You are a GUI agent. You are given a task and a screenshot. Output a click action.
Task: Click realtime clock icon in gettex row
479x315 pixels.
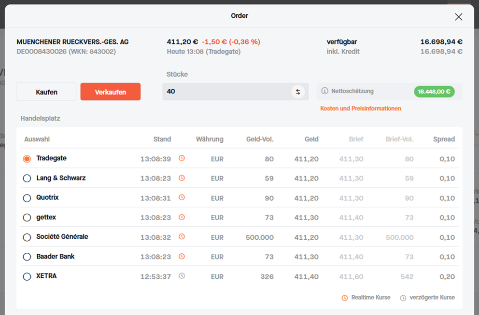182,218
